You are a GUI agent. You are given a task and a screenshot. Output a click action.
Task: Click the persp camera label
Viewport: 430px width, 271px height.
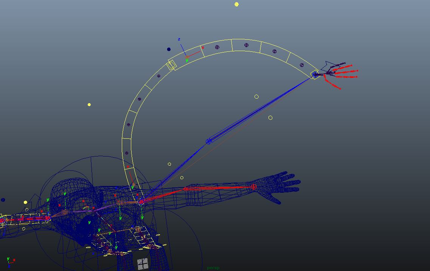213,268
